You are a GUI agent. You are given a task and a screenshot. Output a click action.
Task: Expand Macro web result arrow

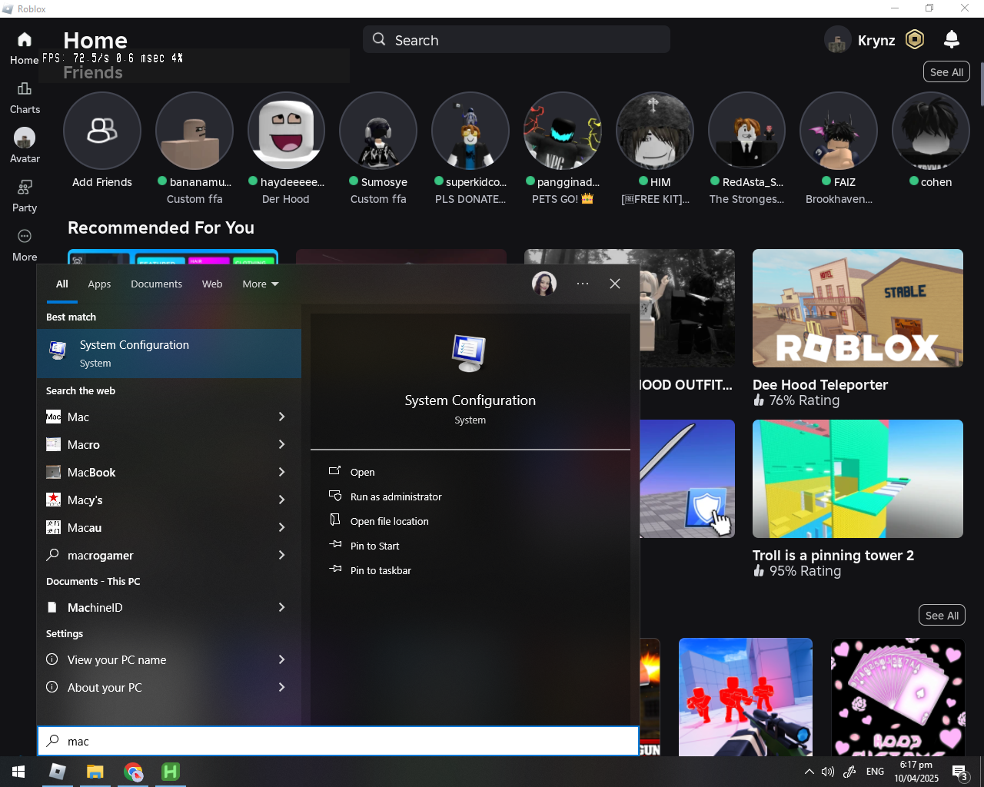281,444
